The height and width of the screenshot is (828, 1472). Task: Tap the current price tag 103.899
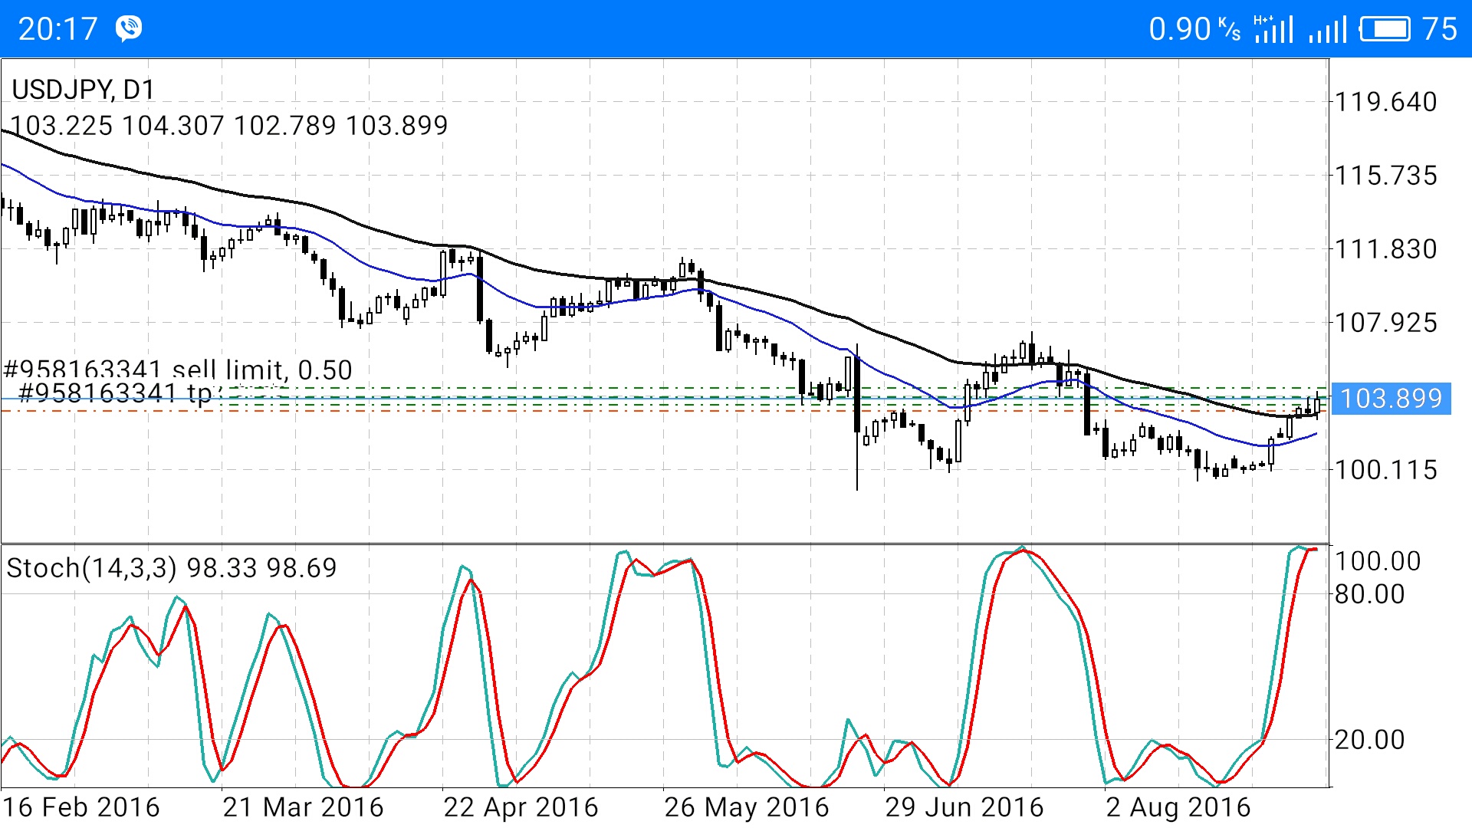[1391, 399]
